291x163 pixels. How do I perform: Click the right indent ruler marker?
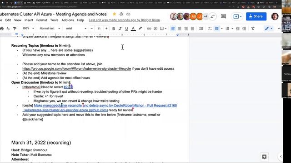(x=177, y=35)
